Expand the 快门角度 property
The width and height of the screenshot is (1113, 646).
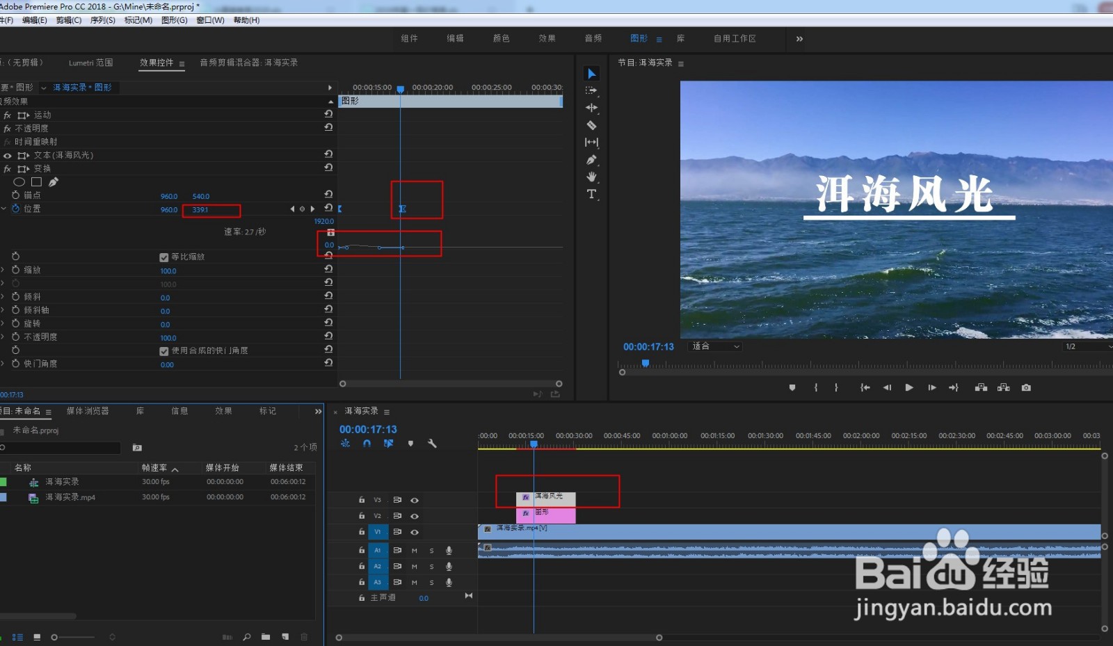[x=3, y=364]
